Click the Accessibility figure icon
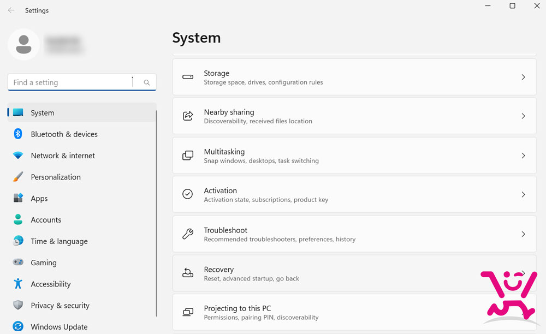Screen dimensions: 546x334 tap(18, 284)
